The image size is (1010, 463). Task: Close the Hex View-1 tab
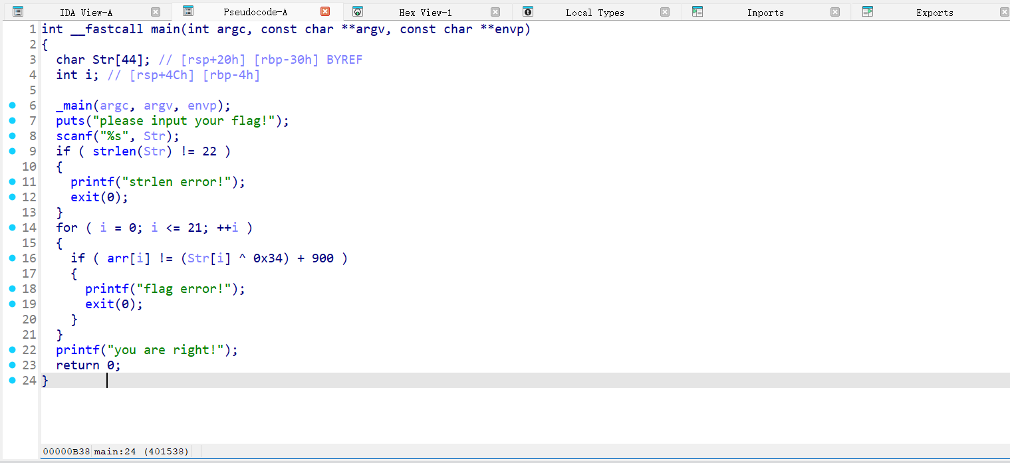click(x=495, y=12)
